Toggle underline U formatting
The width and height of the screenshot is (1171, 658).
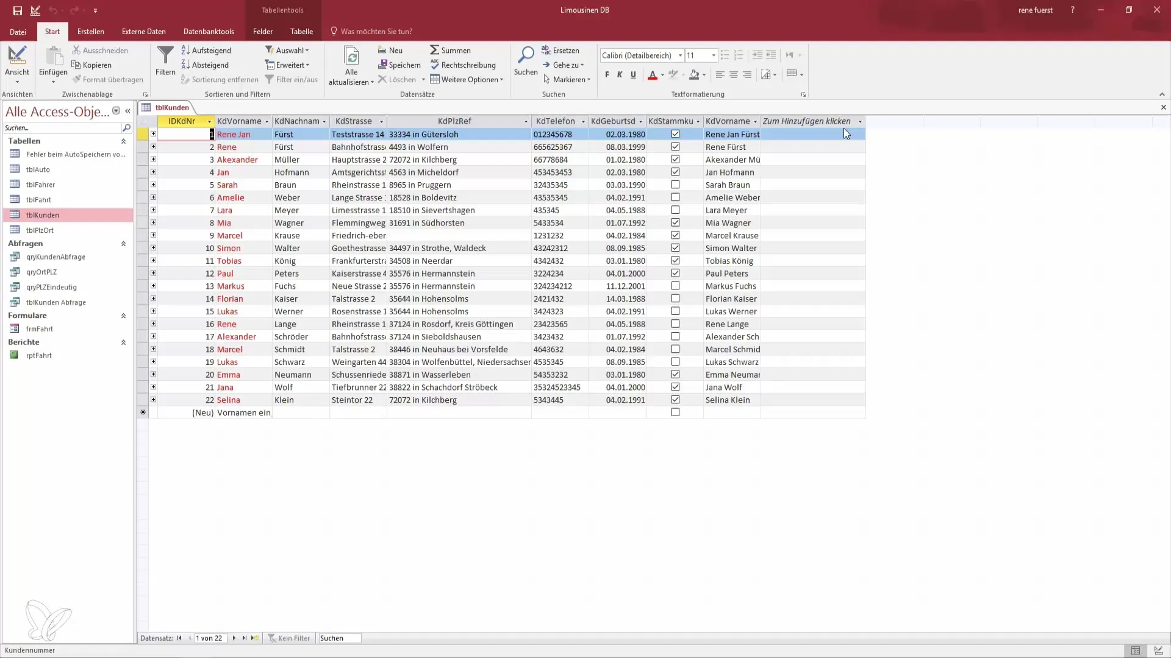coord(633,75)
